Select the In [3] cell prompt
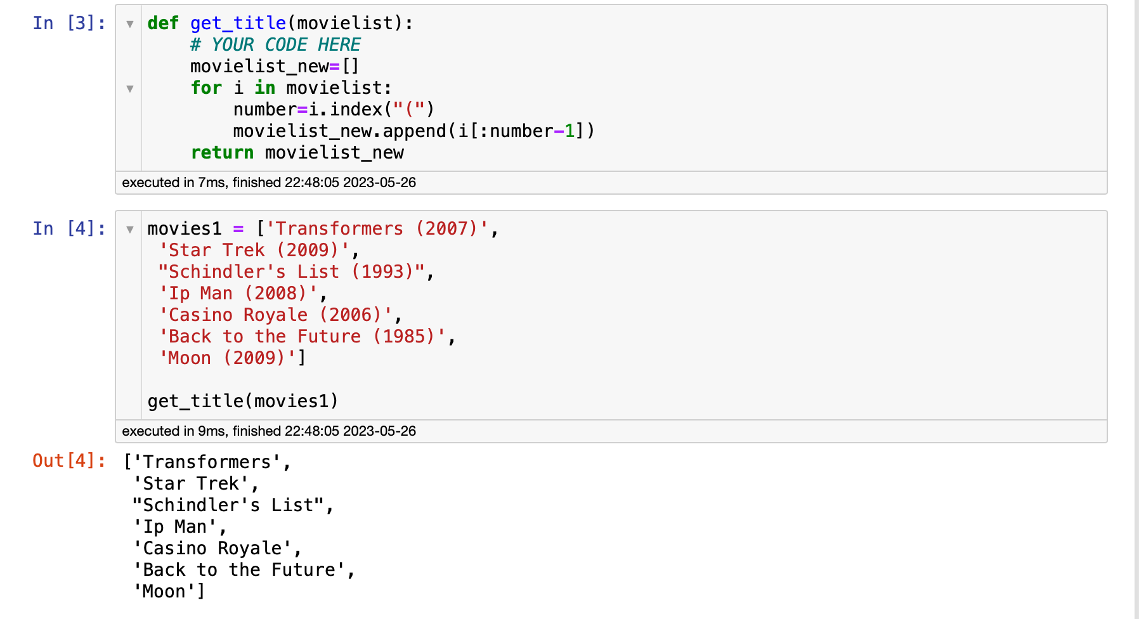1139x619 pixels. tap(69, 23)
